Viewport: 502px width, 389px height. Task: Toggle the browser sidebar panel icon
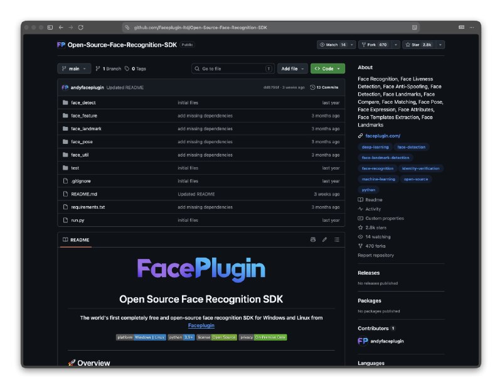[x=50, y=28]
